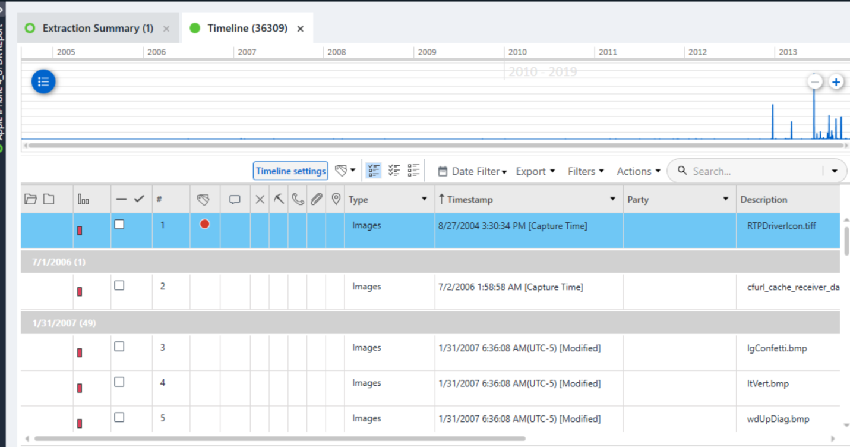
Task: Select the 7/2/2006 1:58:58 AM timestamp cell
Action: [529, 291]
